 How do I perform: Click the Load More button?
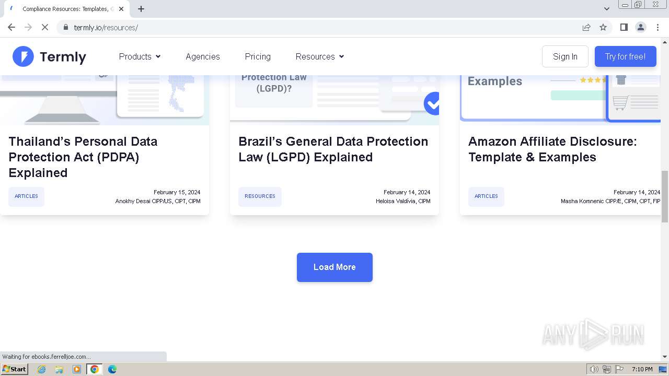pos(334,267)
